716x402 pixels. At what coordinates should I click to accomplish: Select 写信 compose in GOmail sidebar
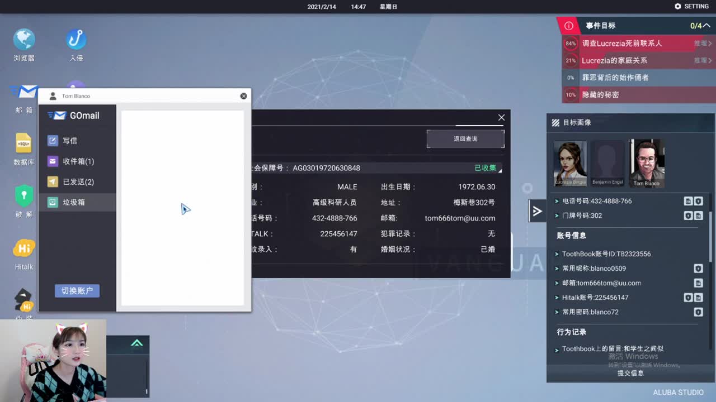(69, 141)
